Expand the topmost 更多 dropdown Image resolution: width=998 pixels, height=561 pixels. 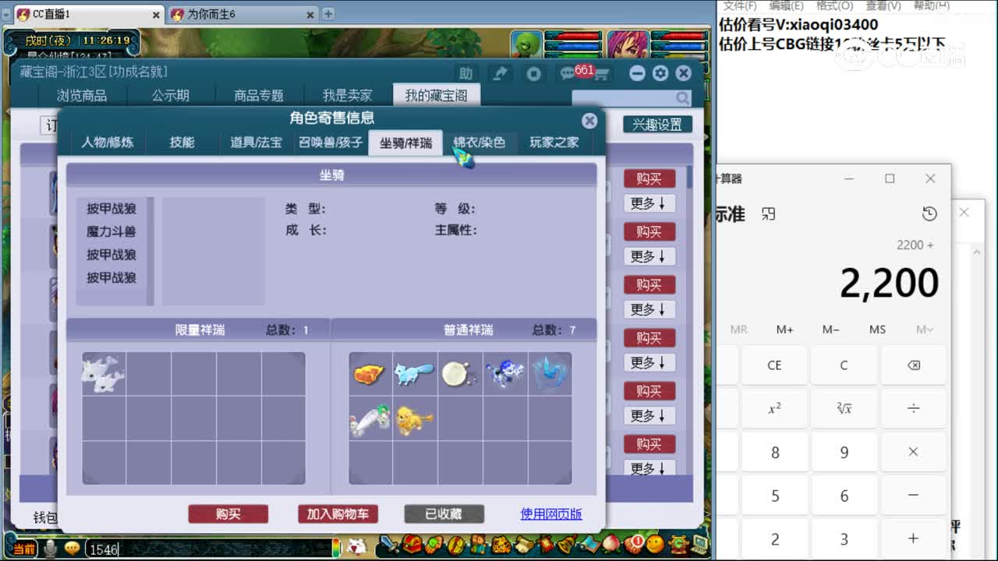coord(649,203)
